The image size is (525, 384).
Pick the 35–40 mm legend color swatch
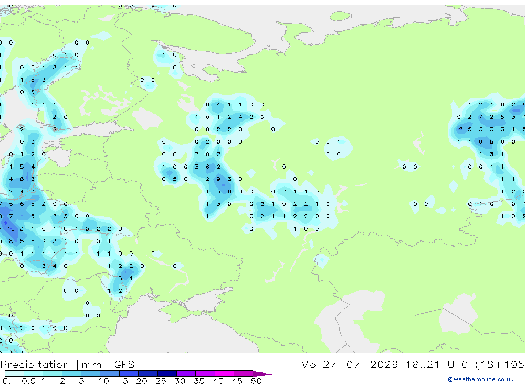(205, 374)
